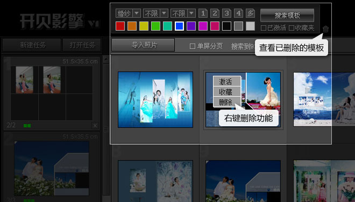Pick the yellow color swatch

(144, 26)
